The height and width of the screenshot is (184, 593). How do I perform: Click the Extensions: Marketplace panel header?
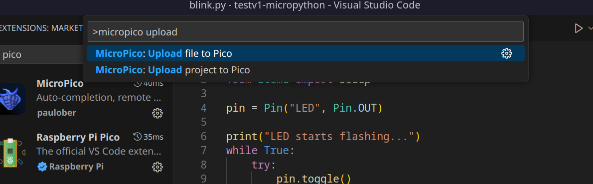[x=41, y=28]
